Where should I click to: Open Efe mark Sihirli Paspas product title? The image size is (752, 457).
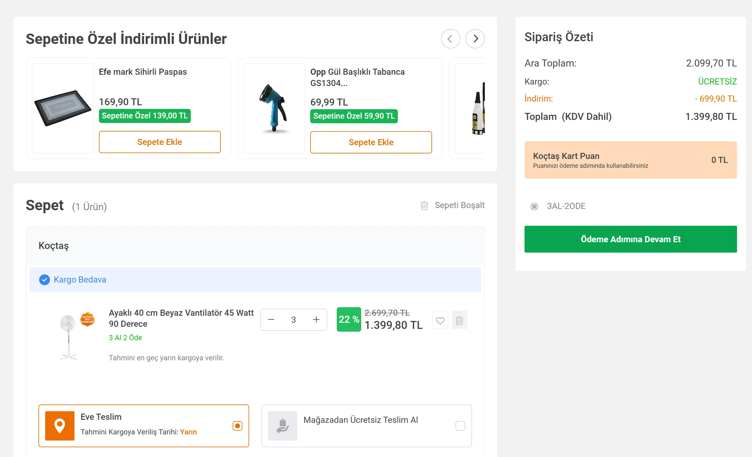[x=143, y=72]
